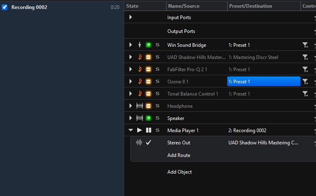Solo the Headphone output
316x196 pixels.
[158, 106]
